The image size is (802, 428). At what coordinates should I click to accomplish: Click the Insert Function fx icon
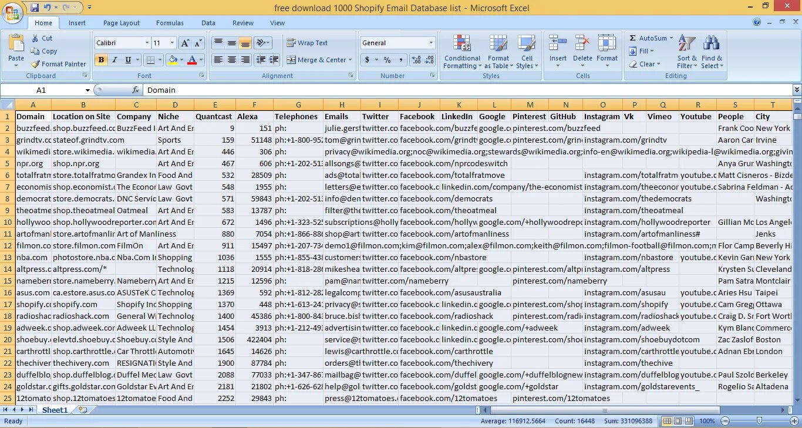136,90
